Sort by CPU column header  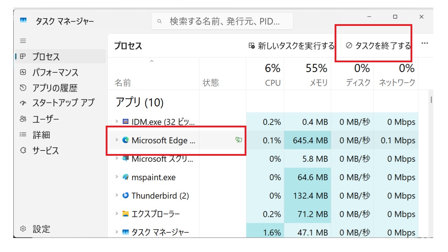[265, 74]
